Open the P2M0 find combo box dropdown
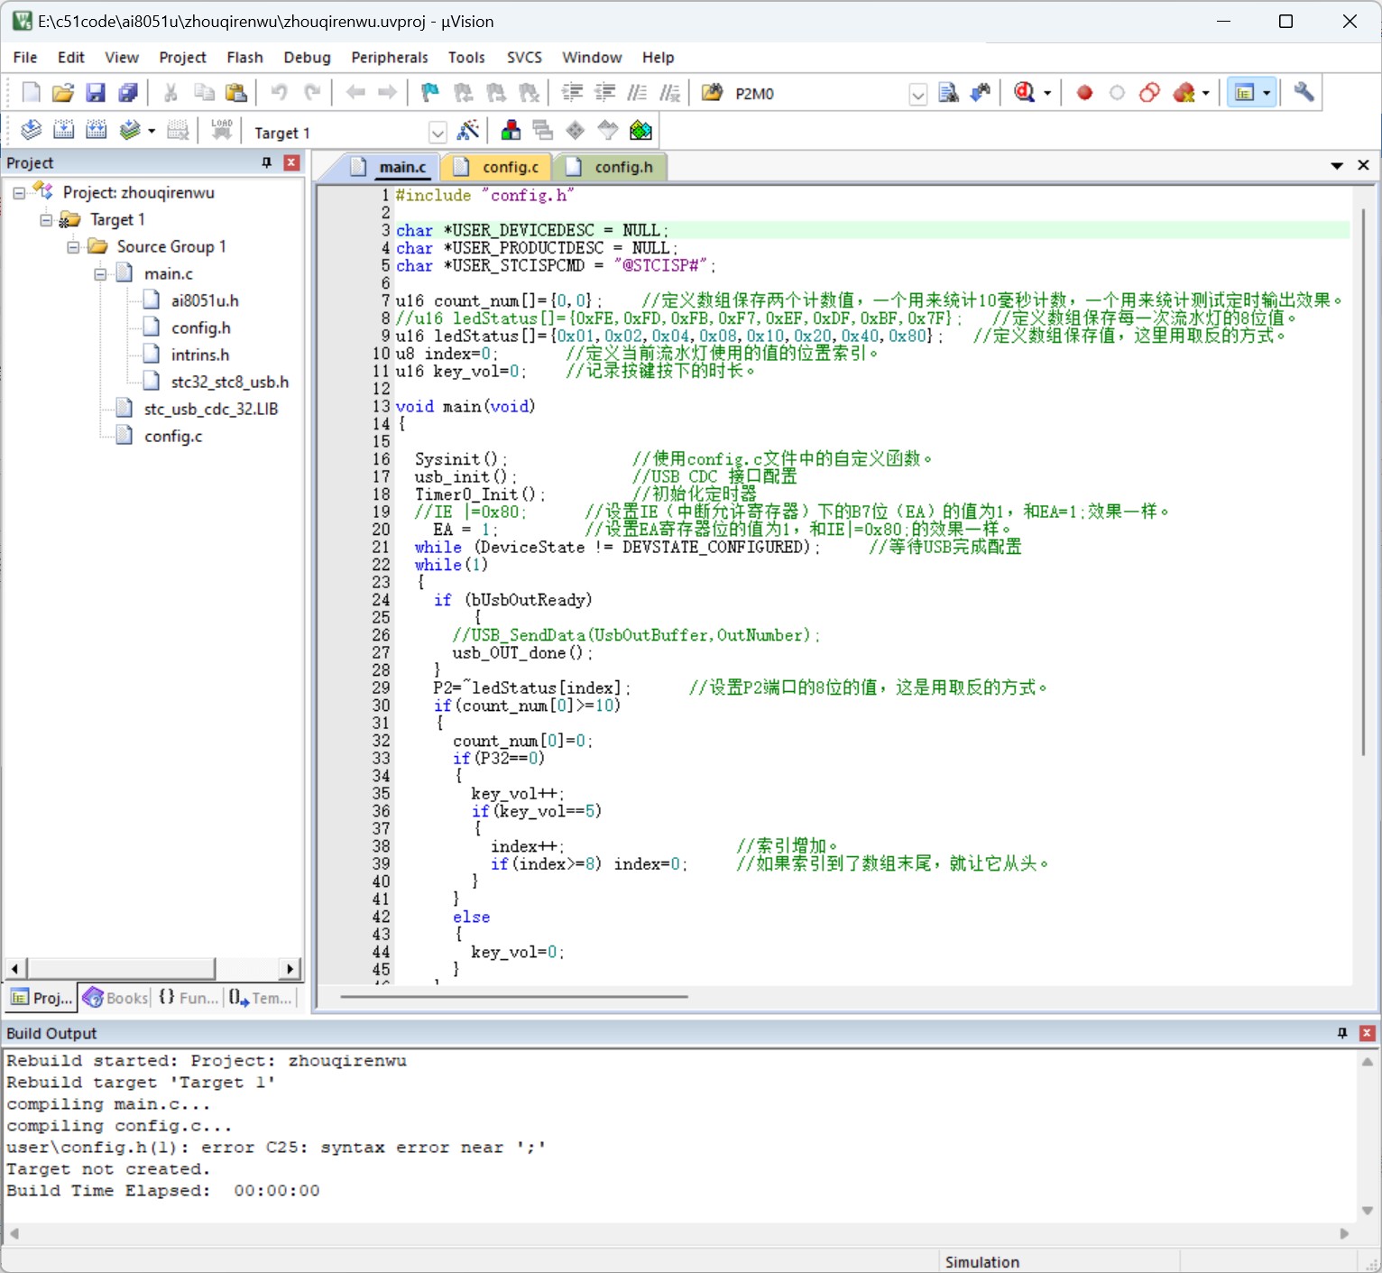Screen dimensions: 1382x1273 pos(918,94)
